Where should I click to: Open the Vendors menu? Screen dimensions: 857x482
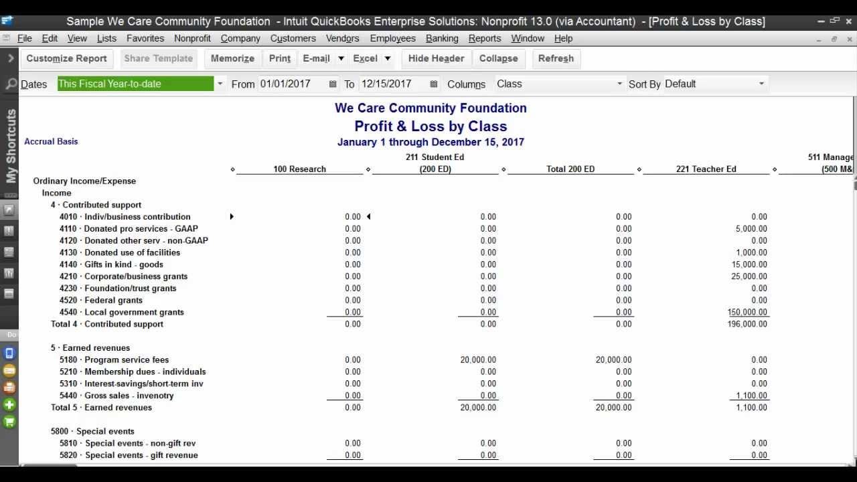[x=343, y=39]
